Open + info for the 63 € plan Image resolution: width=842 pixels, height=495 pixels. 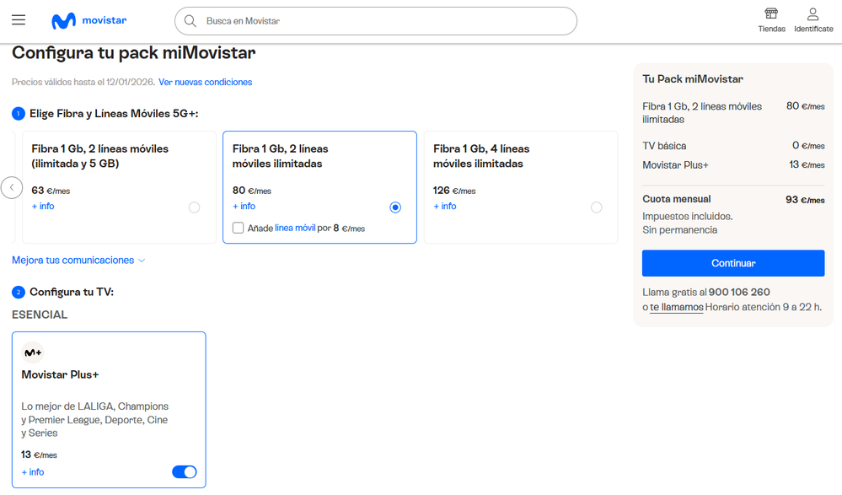point(43,207)
